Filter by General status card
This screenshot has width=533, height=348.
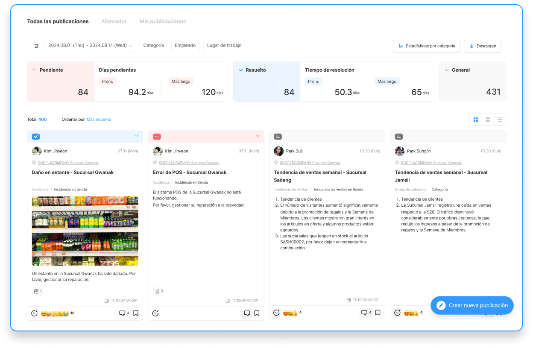[x=472, y=82]
